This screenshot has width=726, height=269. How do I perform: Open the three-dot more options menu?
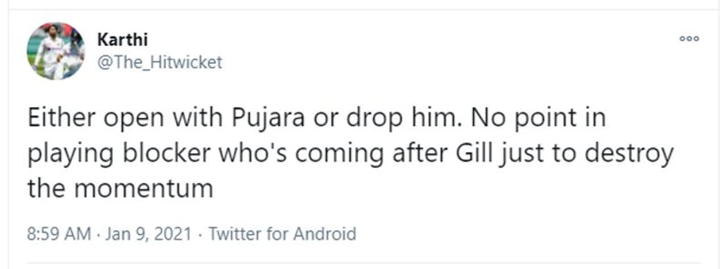[x=690, y=39]
